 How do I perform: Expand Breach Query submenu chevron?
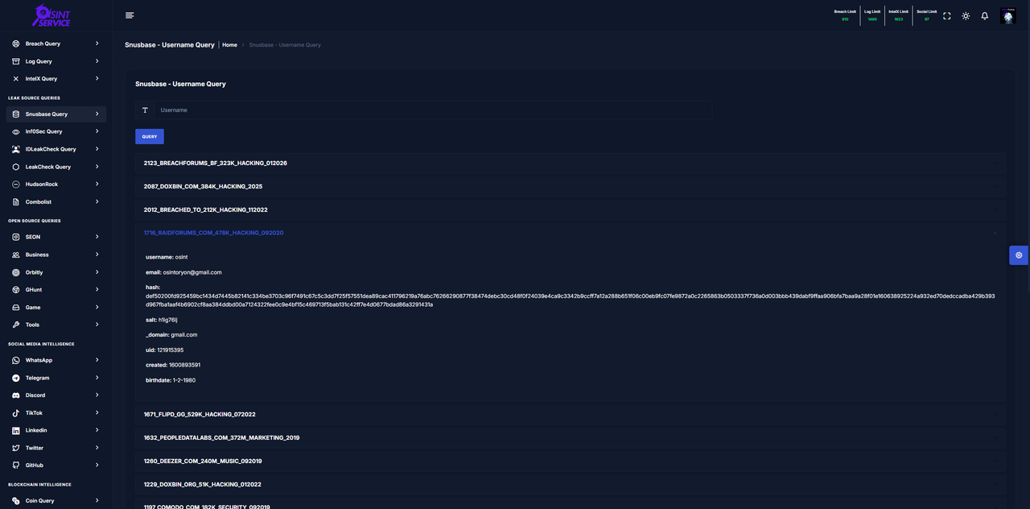click(x=97, y=43)
